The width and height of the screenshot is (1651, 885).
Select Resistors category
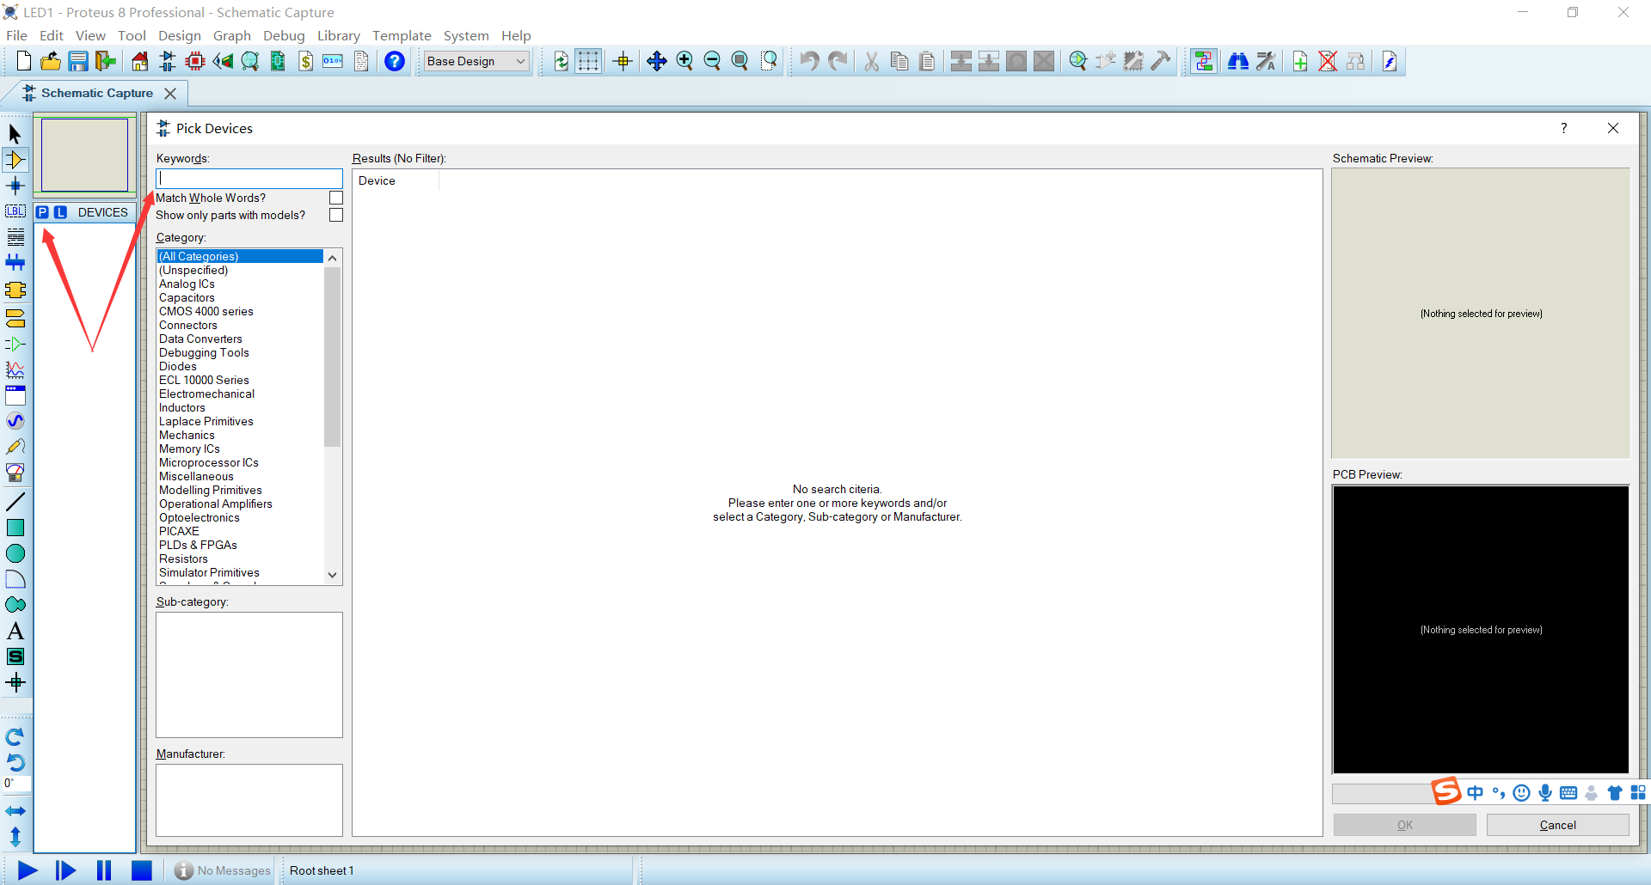(240, 558)
